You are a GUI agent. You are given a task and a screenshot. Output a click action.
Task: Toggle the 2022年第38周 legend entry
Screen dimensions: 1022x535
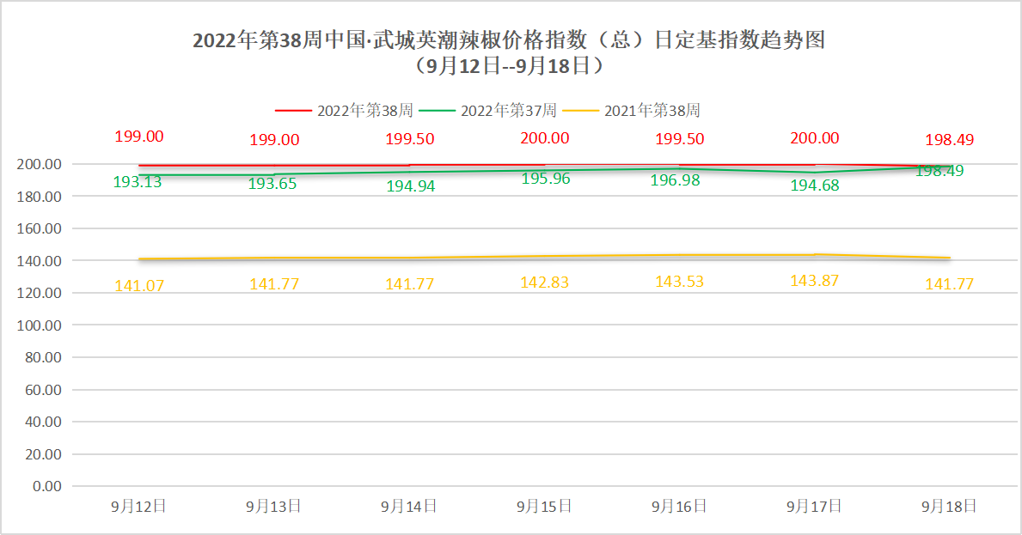(x=363, y=111)
